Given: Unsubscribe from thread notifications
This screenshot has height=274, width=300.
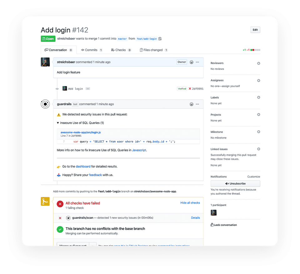Looking at the screenshot, I should pos(235,183).
